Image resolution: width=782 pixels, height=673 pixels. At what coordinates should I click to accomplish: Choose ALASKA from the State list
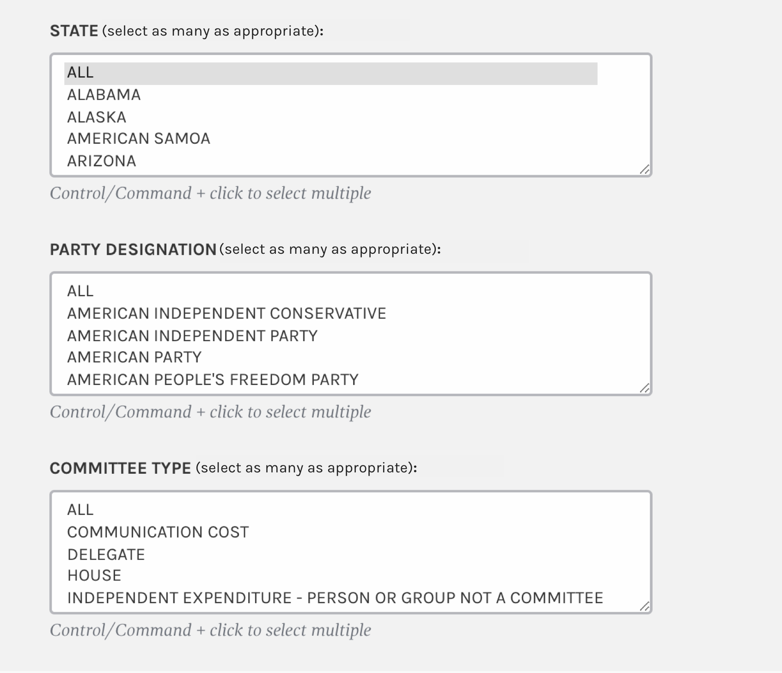pyautogui.click(x=330, y=117)
